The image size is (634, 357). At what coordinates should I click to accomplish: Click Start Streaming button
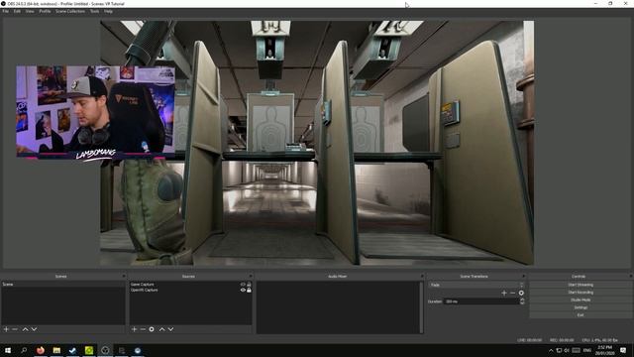coord(581,285)
